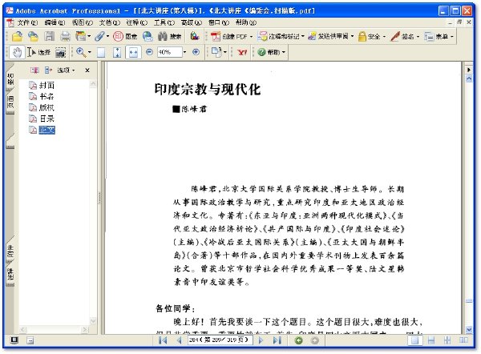Click the 40% zoom value field
This screenshot has height=354, width=481.
click(x=170, y=52)
